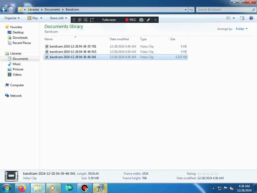The image size is (257, 193).
Task: Open Windows Media Player from the taskbar
Action: pyautogui.click(x=53, y=188)
